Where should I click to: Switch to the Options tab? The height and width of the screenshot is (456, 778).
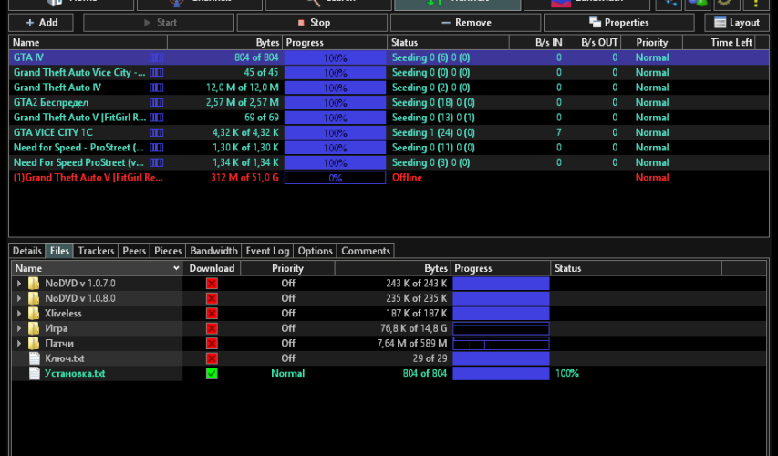(315, 251)
